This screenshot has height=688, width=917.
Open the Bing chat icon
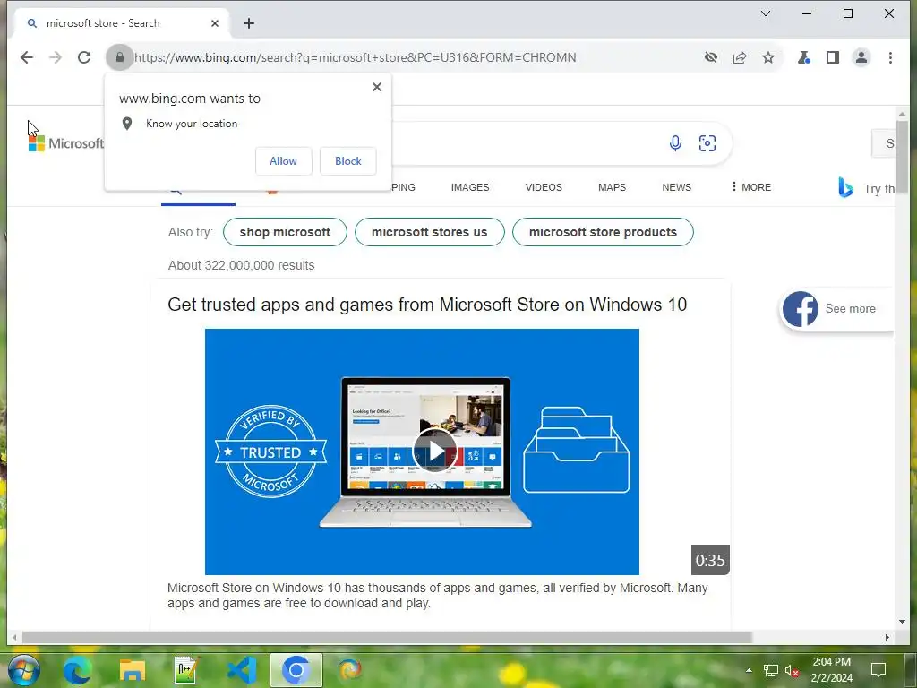pyautogui.click(x=845, y=188)
